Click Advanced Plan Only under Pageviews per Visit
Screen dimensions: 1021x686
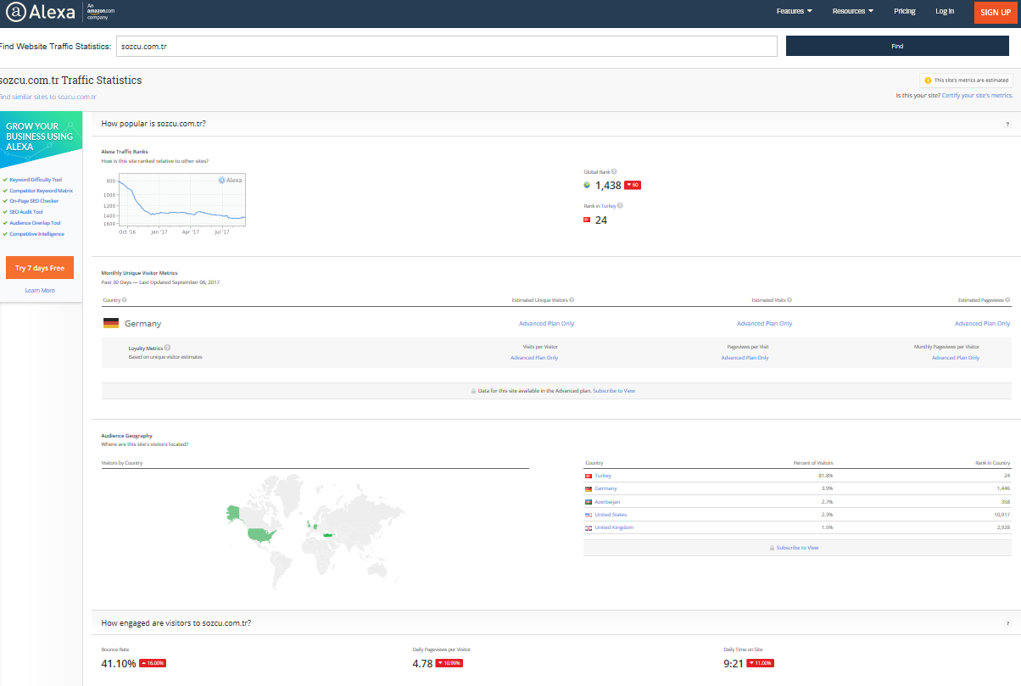[745, 358]
